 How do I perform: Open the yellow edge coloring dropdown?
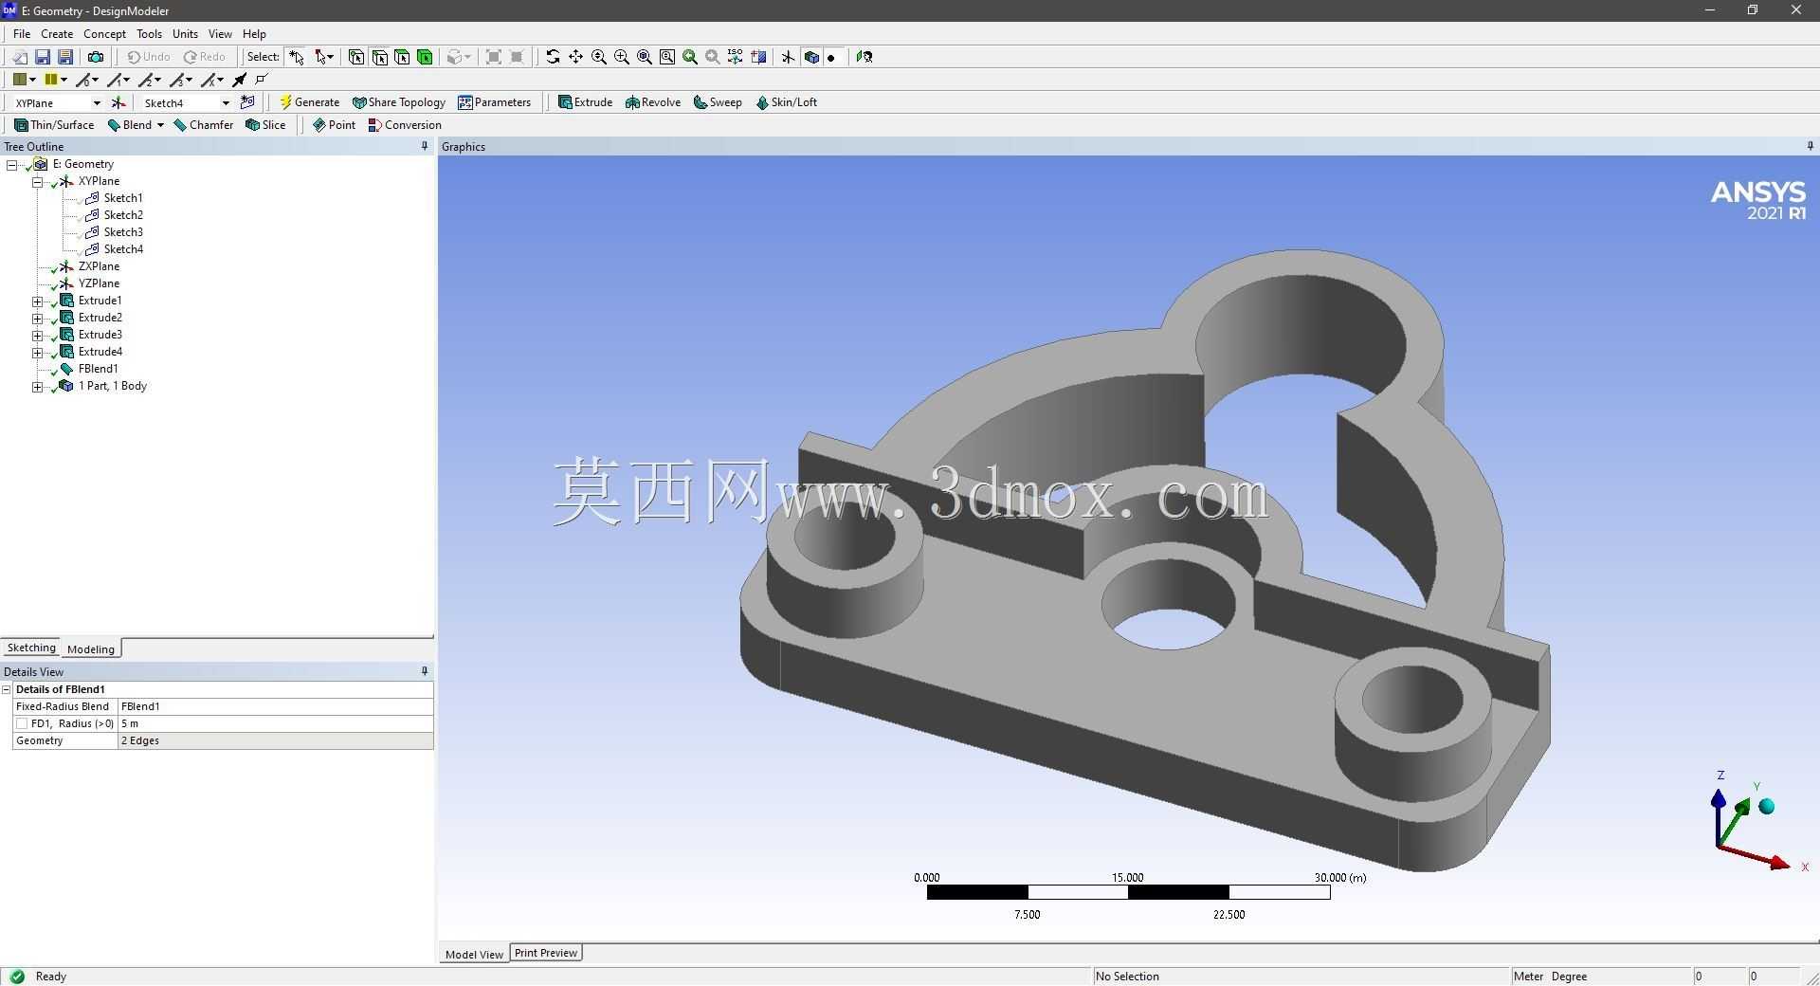64,80
